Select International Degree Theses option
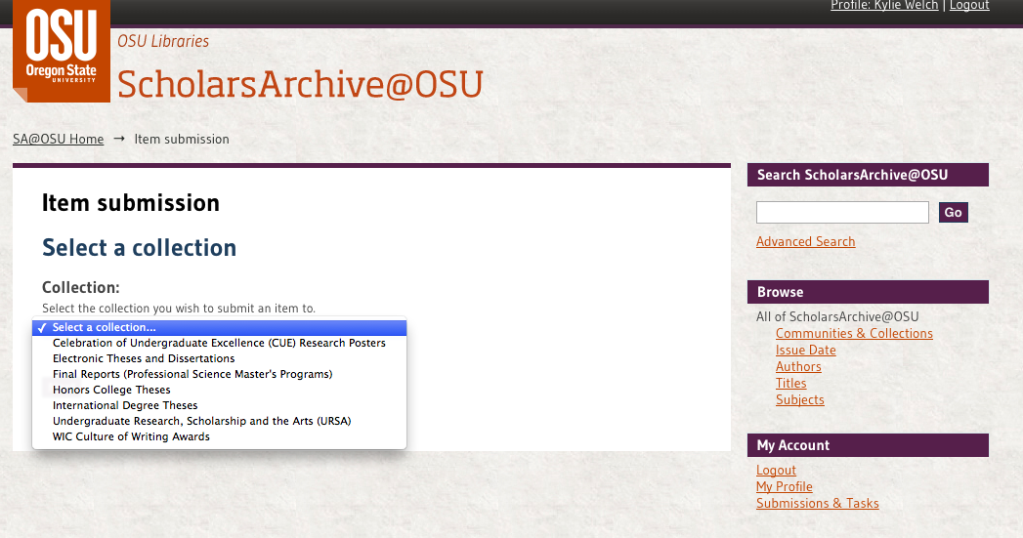 219,405
